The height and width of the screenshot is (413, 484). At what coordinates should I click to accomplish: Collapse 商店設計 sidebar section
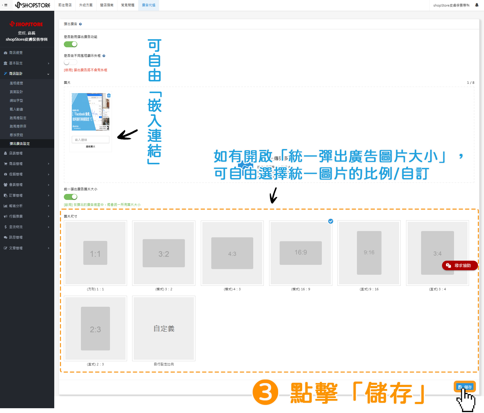click(x=27, y=74)
